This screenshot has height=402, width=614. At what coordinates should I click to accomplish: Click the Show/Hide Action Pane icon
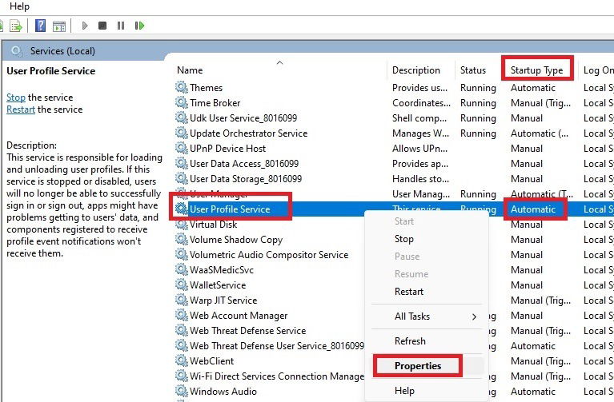click(59, 26)
